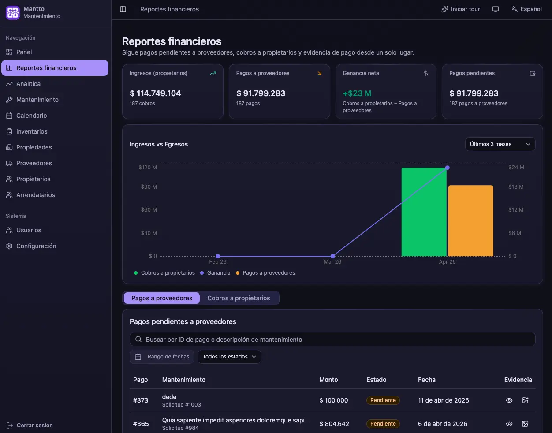
Task: Open the Español language selector
Action: (526, 9)
